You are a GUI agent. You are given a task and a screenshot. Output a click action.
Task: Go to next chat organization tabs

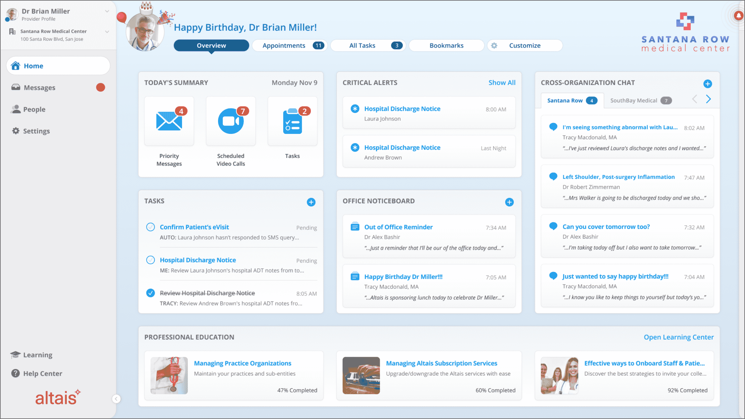pyautogui.click(x=708, y=99)
